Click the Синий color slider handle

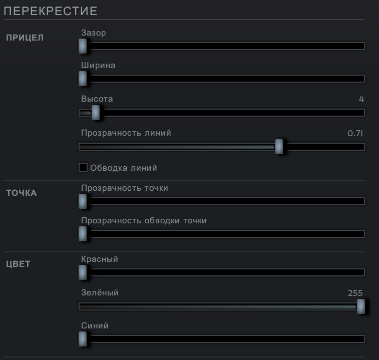tap(83, 339)
